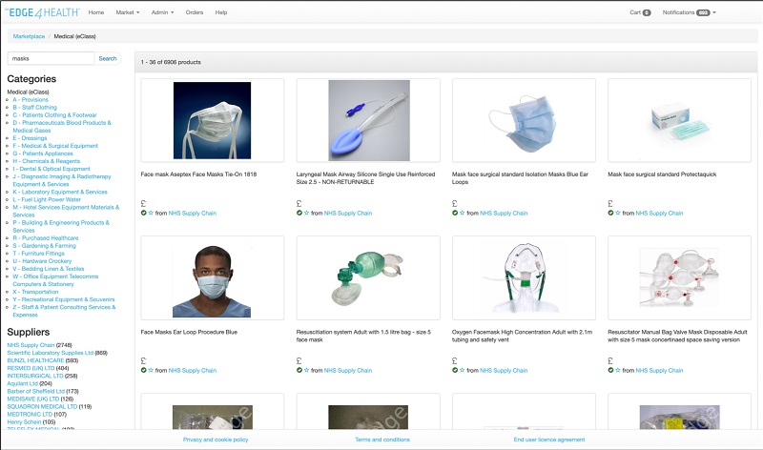
Task: Select category F - Medical & Surgical Equipment
Action: point(55,146)
